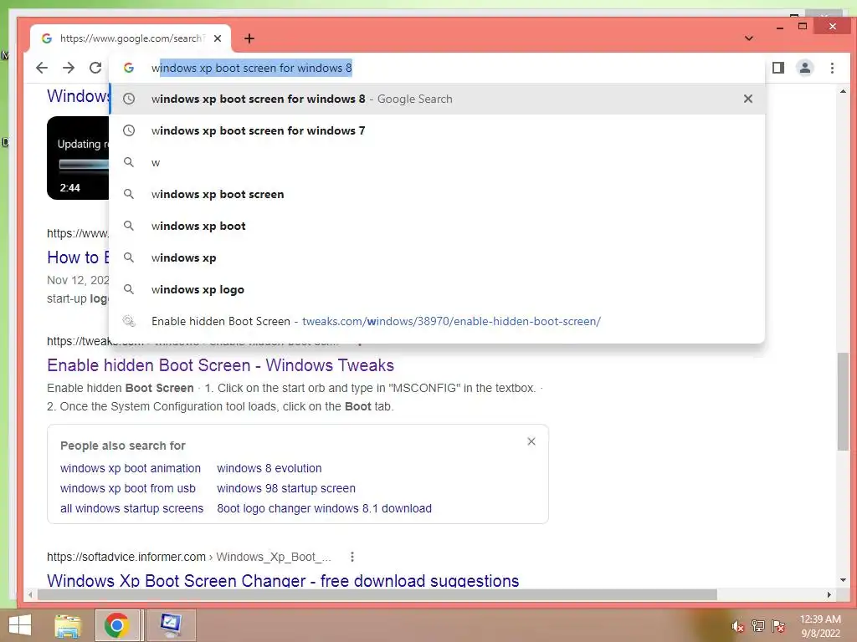Click the horizontal scroll left arrow

31,594
